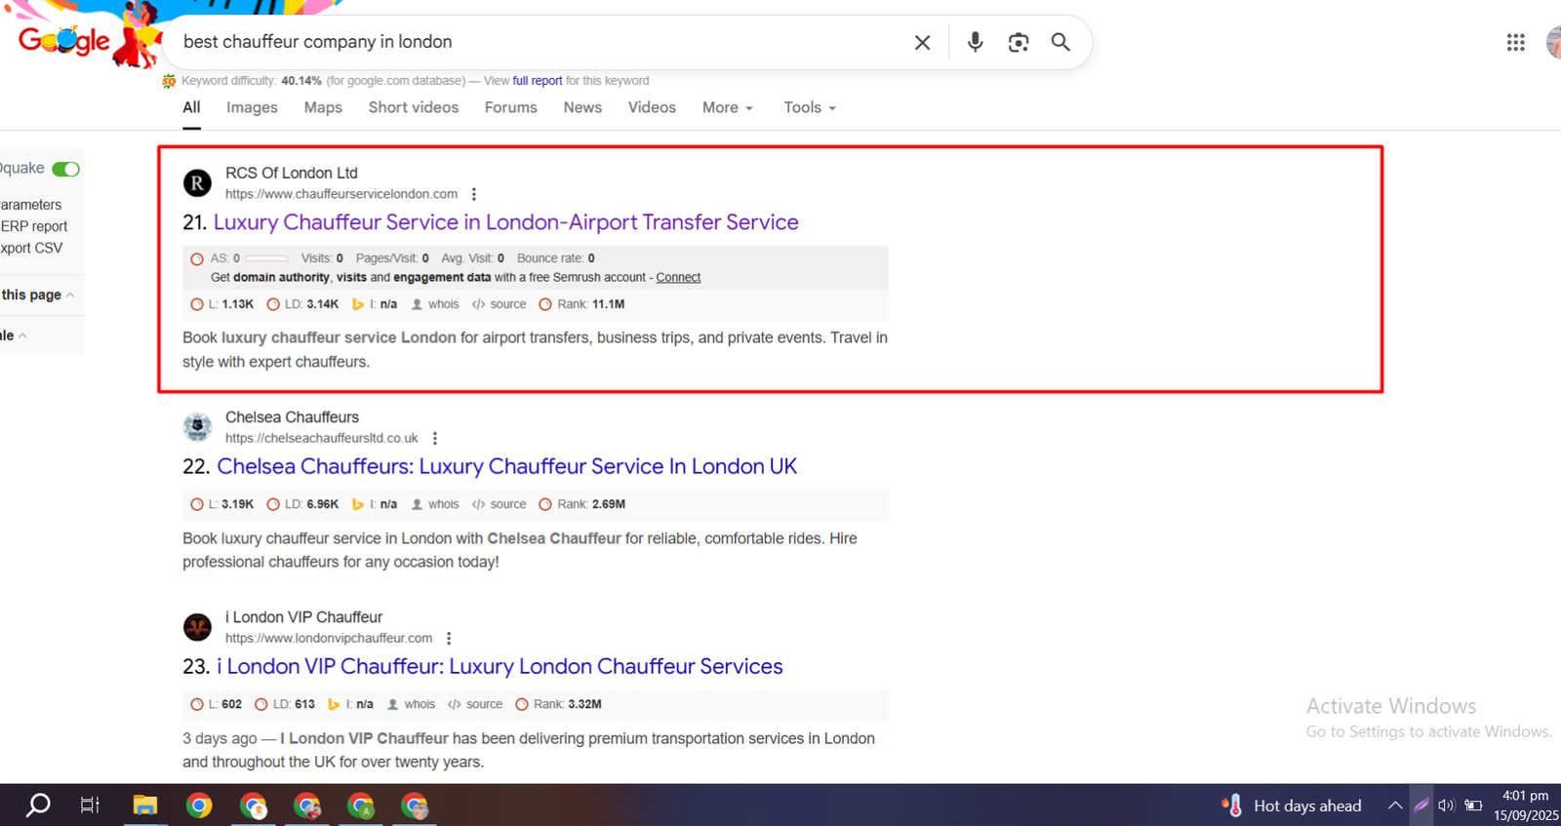Open File Explorer from the taskbar
This screenshot has width=1561, height=826.
[x=145, y=806]
